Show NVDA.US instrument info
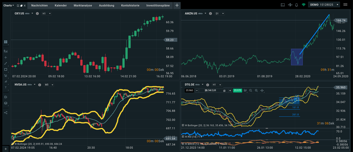Image resolution: width=353 pixels, height=152 pixels. [x=40, y=85]
